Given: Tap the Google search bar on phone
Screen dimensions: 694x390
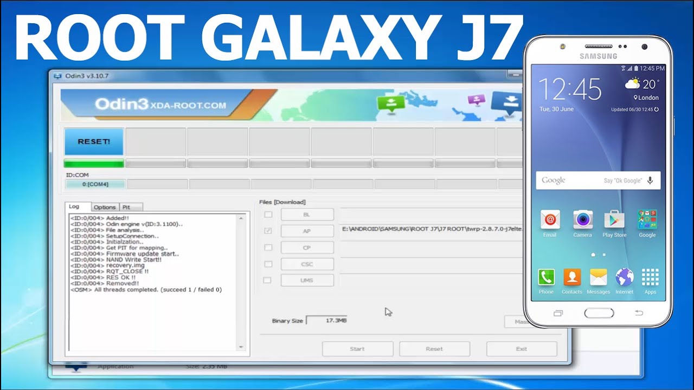Looking at the screenshot, I should point(598,180).
